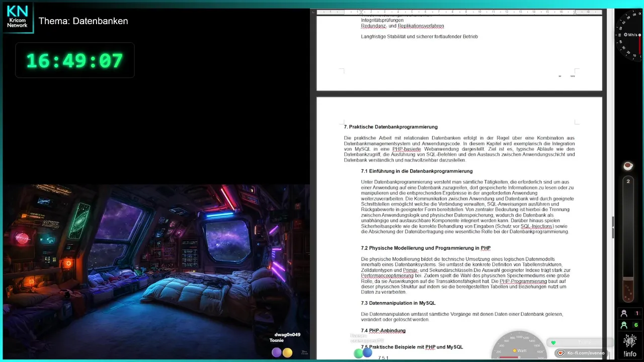Click the document vertical scrollbar handle
Viewport: 644px width, 362px height.
612,227
